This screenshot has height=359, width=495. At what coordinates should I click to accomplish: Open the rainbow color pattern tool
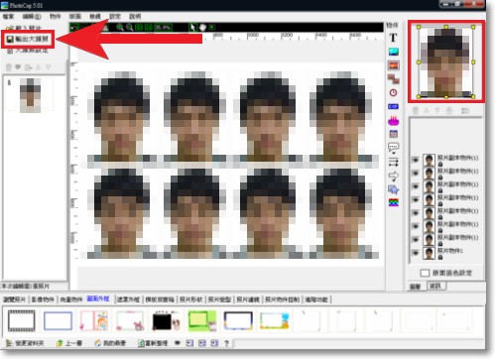pos(393,202)
